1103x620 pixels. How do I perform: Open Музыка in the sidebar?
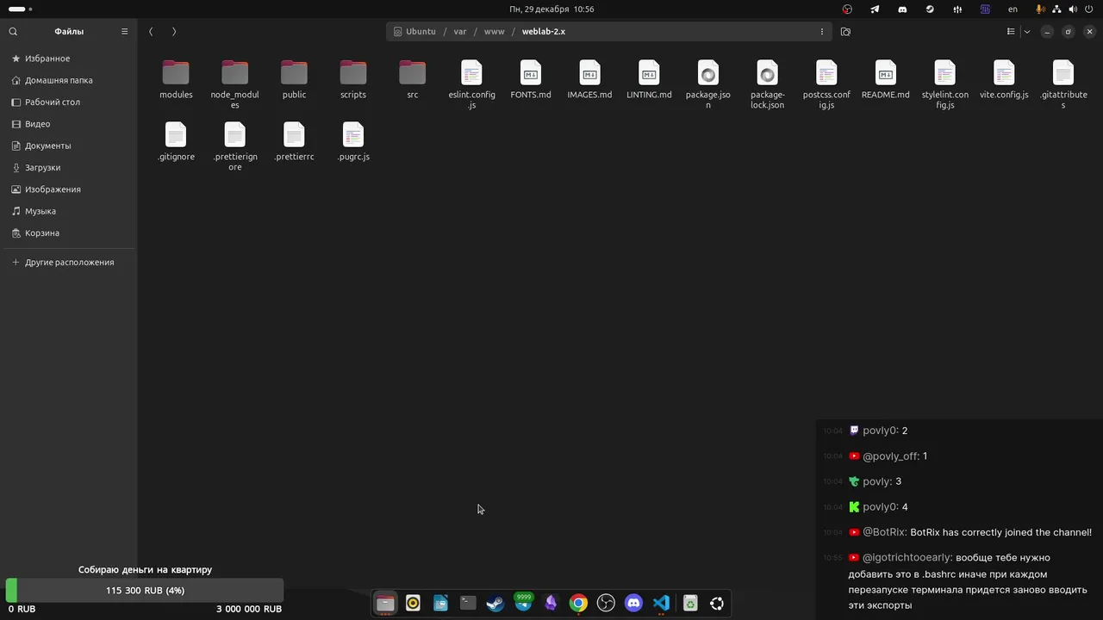[68, 211]
